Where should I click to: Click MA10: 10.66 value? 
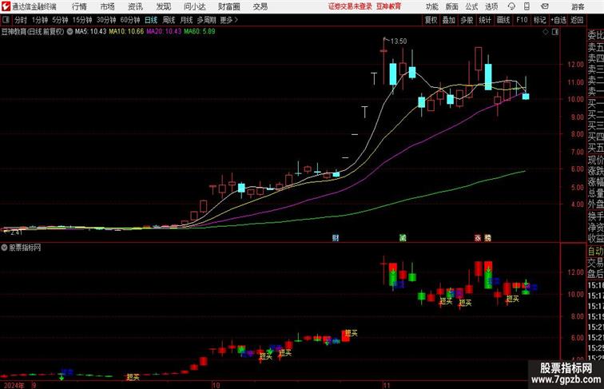pyautogui.click(x=126, y=32)
